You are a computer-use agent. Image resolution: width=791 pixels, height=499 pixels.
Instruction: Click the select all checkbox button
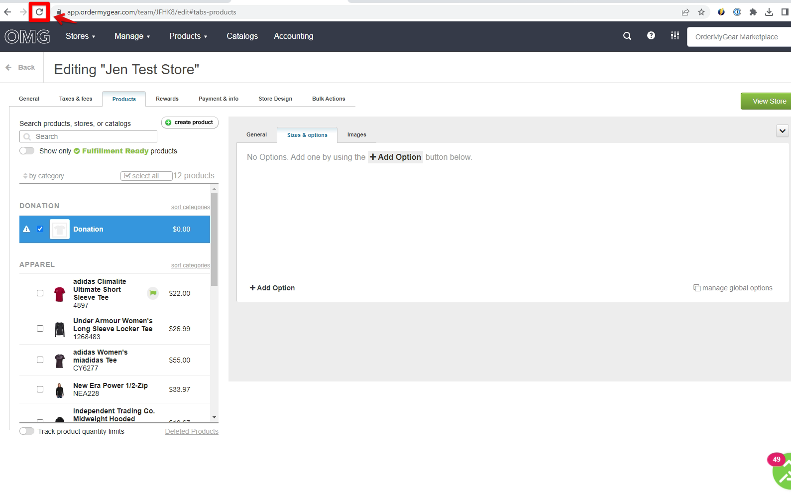pos(146,176)
